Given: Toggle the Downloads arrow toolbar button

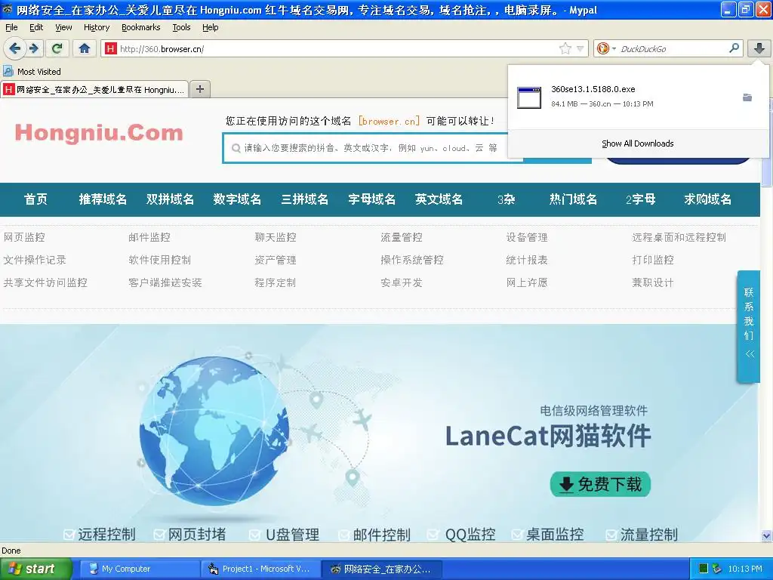Looking at the screenshot, I should [759, 48].
